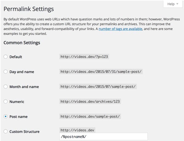The width and height of the screenshot is (184, 141).
Task: Click the /%postname%/ custom structure field
Action: pos(104,137)
